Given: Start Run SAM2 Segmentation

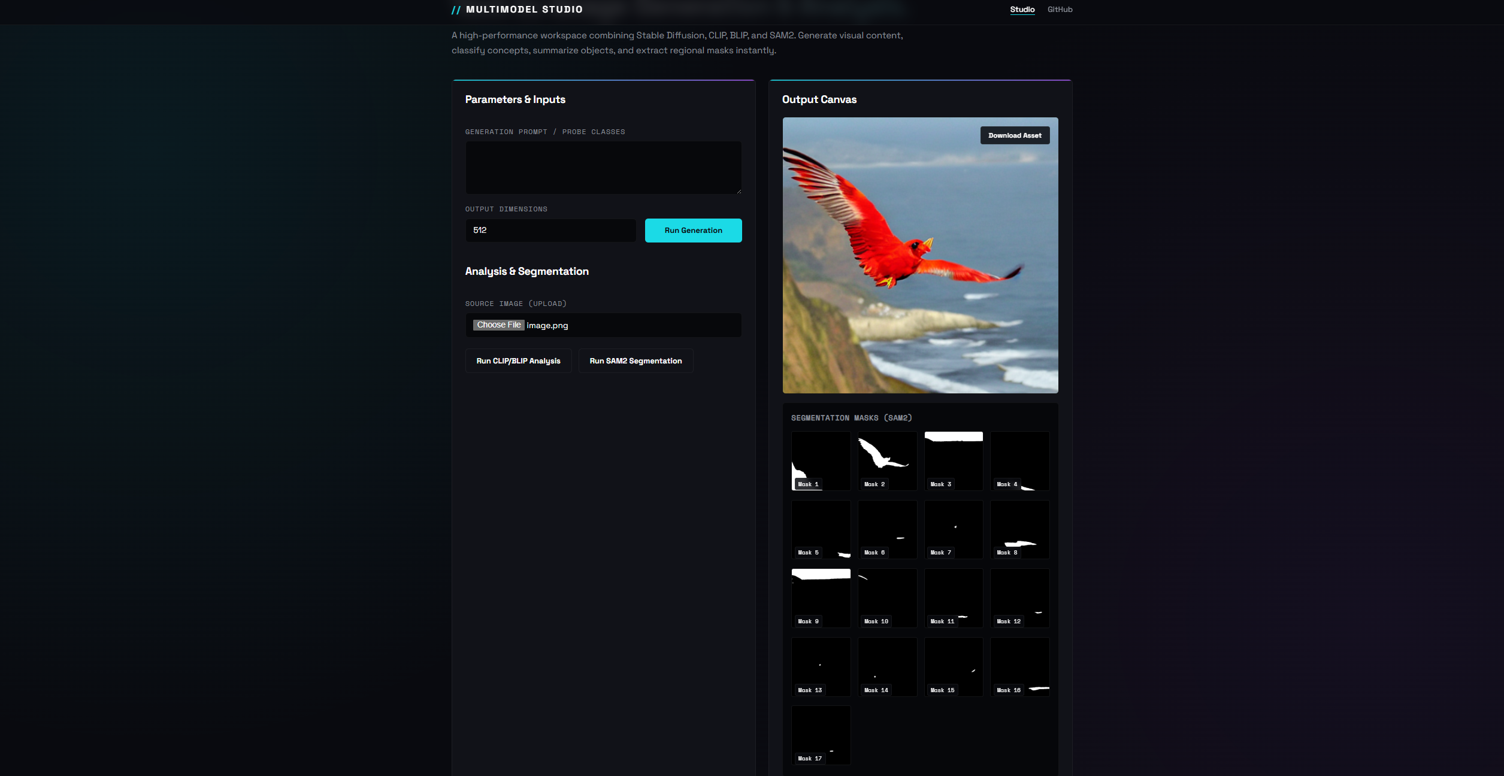Looking at the screenshot, I should (x=636, y=361).
